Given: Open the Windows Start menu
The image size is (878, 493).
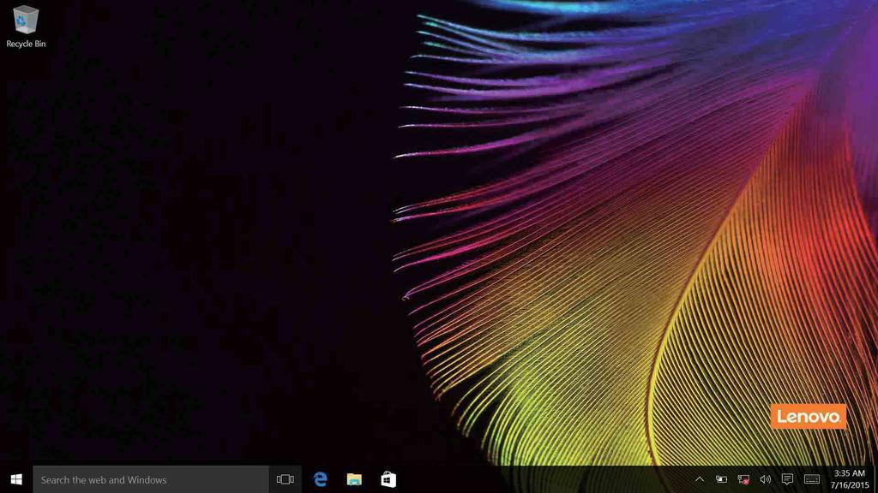Looking at the screenshot, I should pos(16,479).
